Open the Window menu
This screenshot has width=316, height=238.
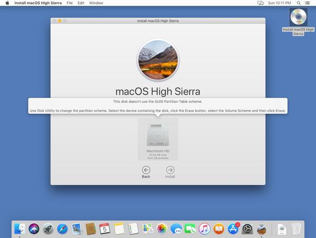pos(96,3)
